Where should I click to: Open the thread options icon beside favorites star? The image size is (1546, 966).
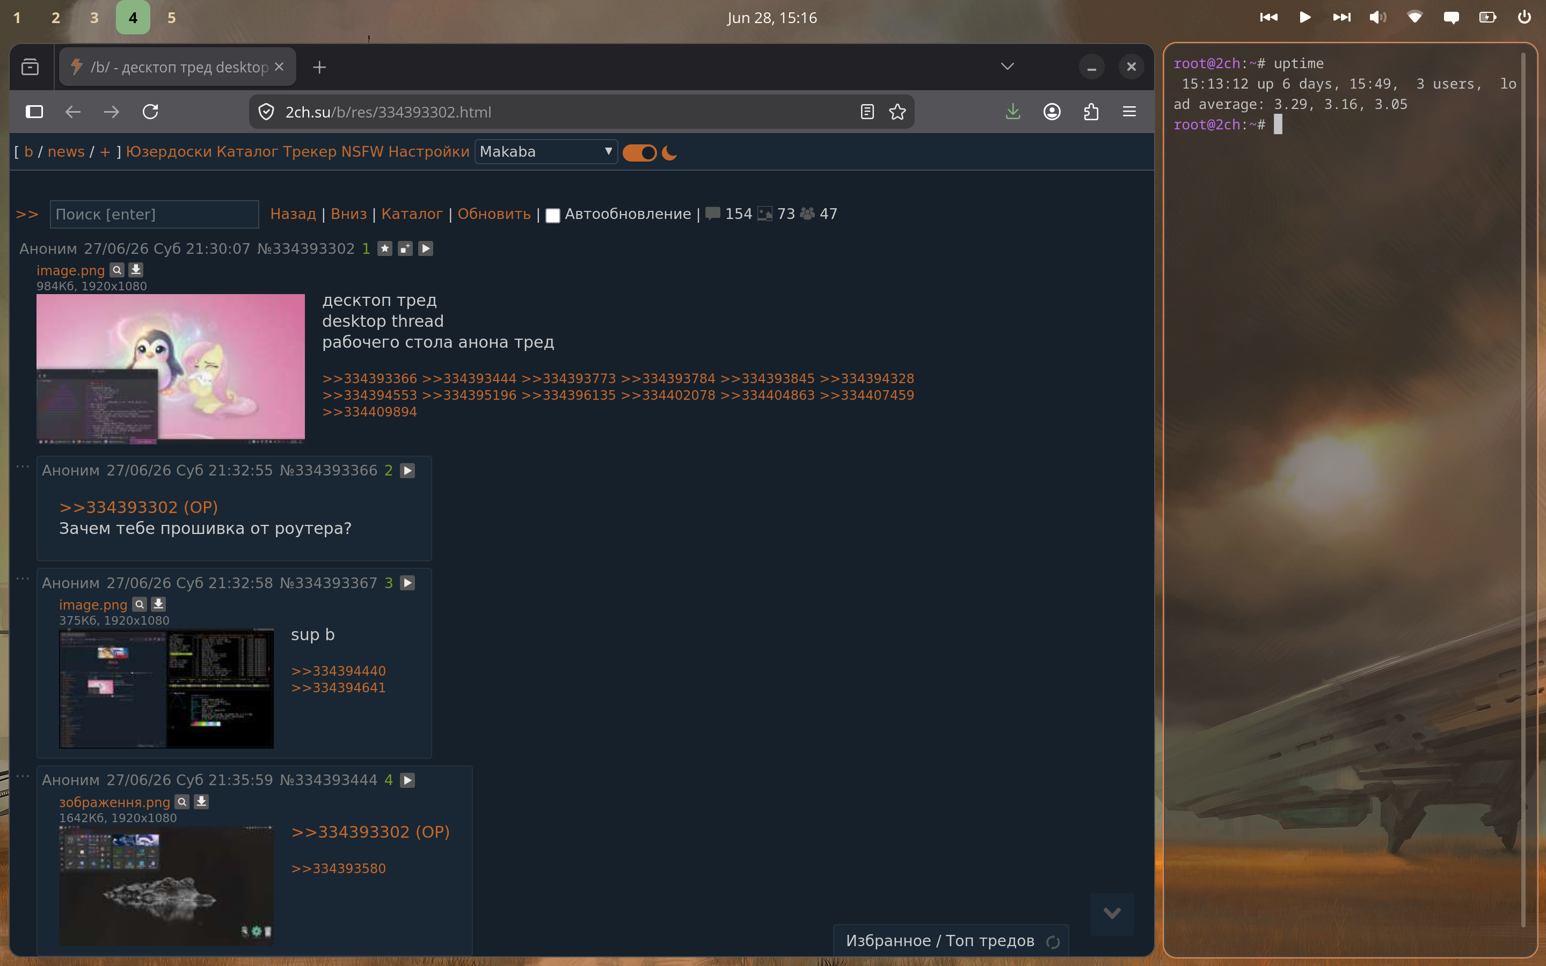[x=406, y=248]
